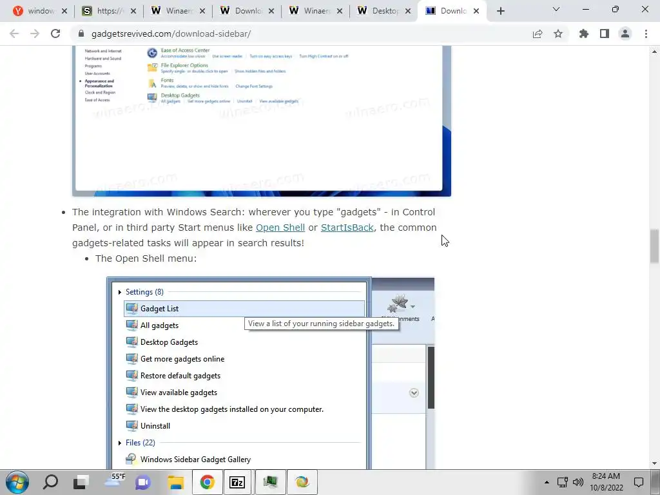Click the Open Shell menu screenshot
The height and width of the screenshot is (495, 660).
[271, 373]
